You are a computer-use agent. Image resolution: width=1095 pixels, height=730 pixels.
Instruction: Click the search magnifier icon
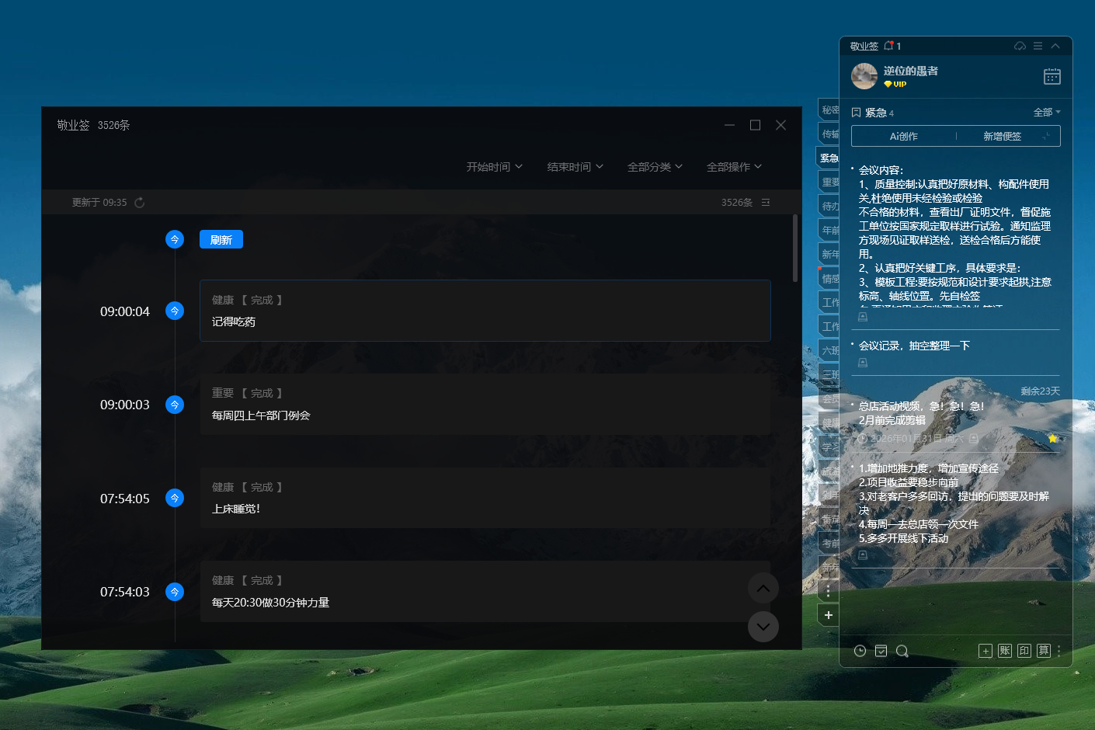pos(902,651)
